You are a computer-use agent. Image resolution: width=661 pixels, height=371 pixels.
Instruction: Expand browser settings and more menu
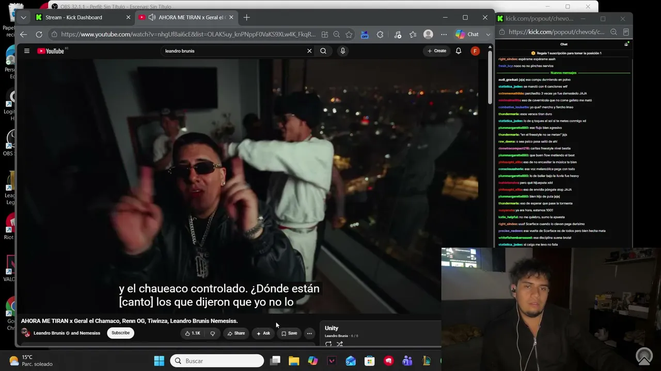pos(444,35)
